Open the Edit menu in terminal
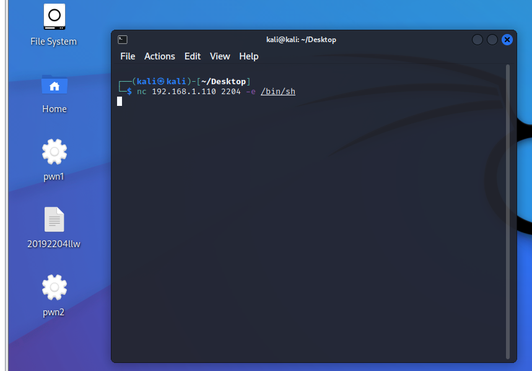The image size is (532, 371). tap(193, 56)
